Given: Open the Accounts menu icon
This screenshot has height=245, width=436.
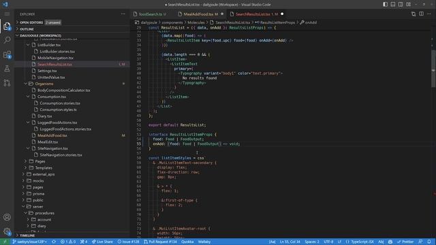Looking at the screenshot, I should [7, 217].
